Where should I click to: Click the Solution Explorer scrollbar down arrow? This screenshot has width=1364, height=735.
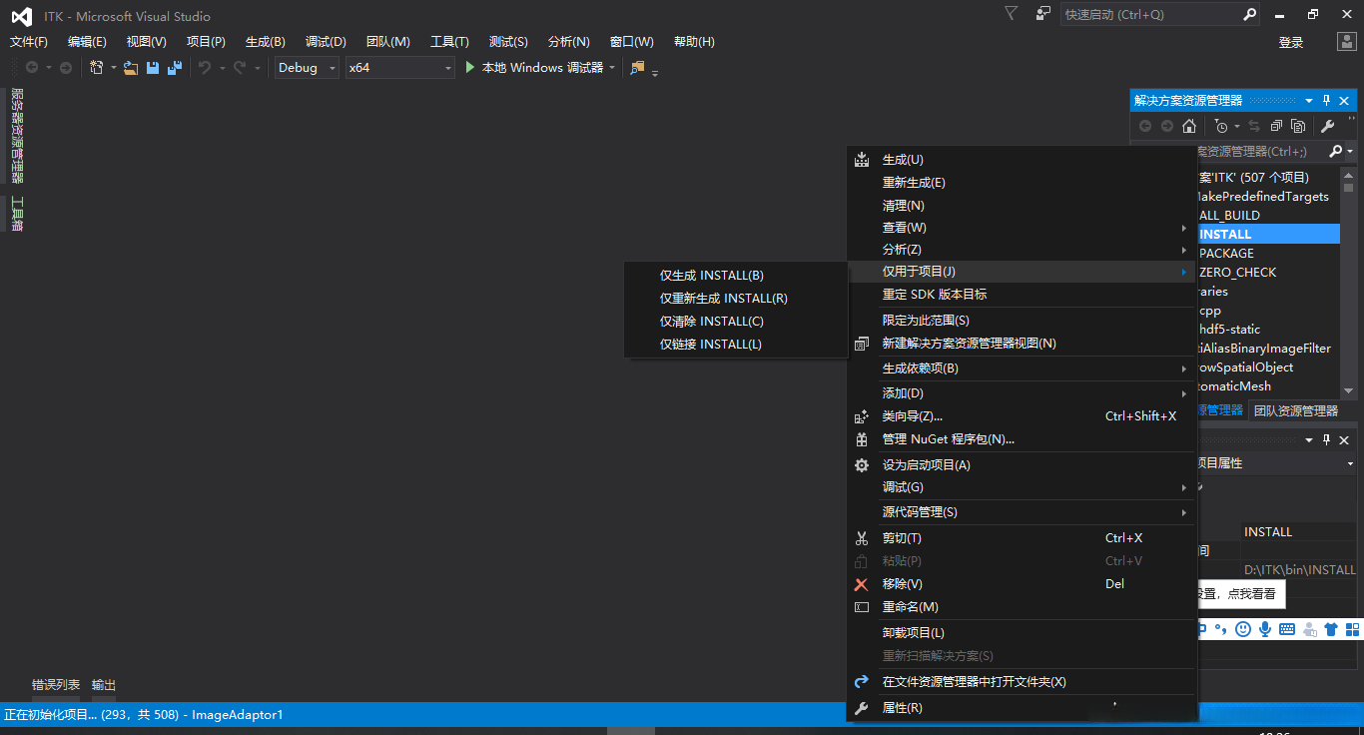1348,391
